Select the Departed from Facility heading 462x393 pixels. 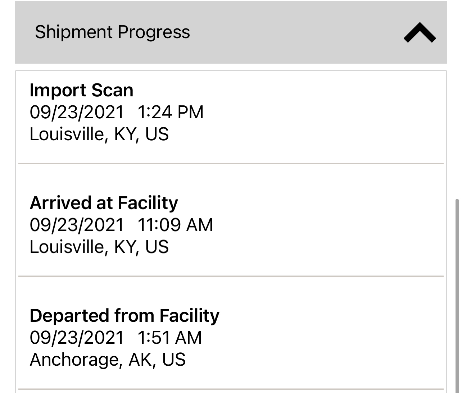[x=124, y=316]
